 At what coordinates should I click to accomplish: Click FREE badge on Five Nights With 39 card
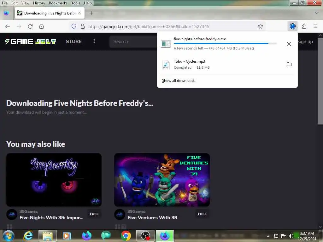coord(94,214)
